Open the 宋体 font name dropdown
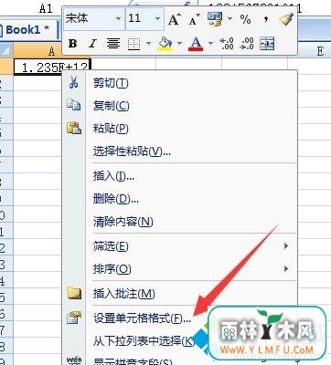Viewport: 331px width, 365px height. (x=118, y=19)
